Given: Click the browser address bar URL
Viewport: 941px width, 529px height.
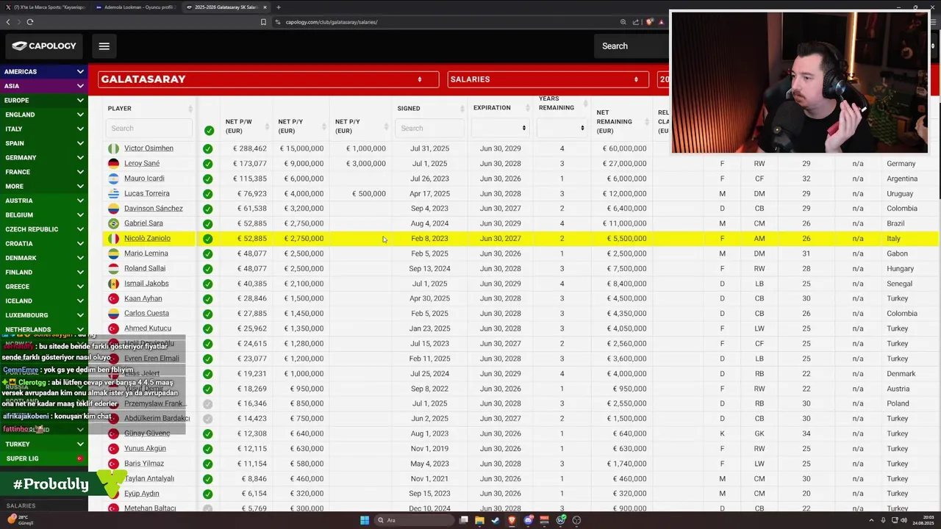Looking at the screenshot, I should click(x=332, y=22).
